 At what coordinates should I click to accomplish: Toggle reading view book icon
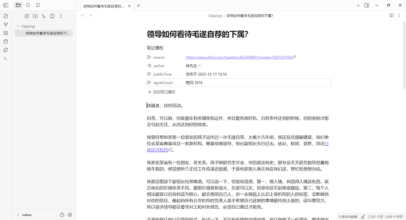click(x=391, y=15)
